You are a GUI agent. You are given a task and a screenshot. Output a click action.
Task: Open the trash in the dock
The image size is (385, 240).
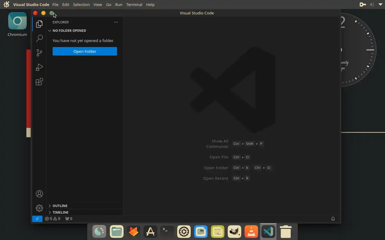285,232
